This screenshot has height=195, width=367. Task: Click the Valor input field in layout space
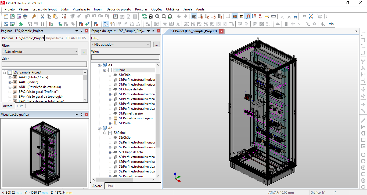click(125, 57)
